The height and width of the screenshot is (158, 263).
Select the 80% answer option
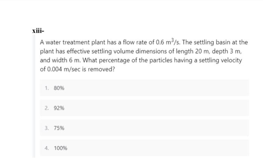pos(59,88)
